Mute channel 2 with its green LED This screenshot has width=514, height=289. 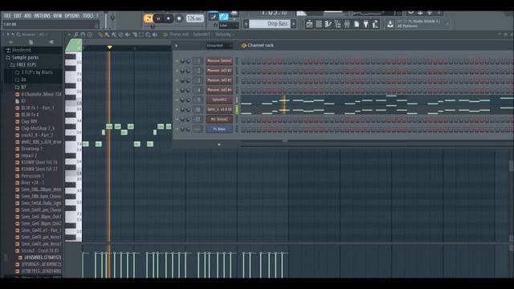[177, 71]
